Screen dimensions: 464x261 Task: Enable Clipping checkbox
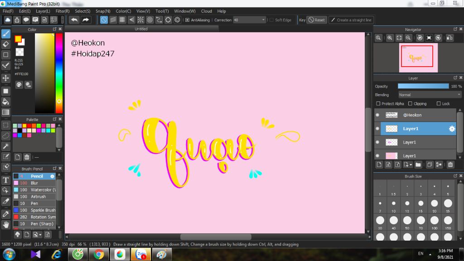click(x=410, y=104)
